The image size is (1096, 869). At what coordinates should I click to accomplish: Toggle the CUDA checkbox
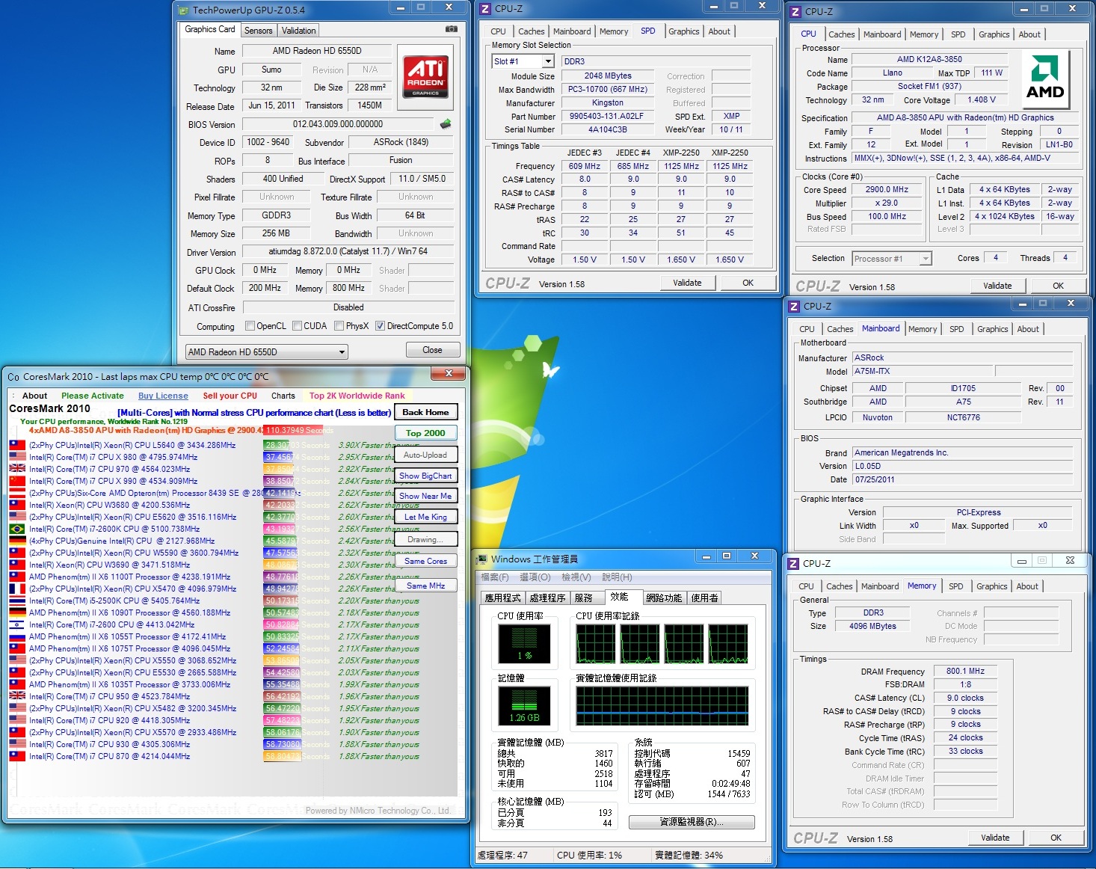[x=298, y=326]
